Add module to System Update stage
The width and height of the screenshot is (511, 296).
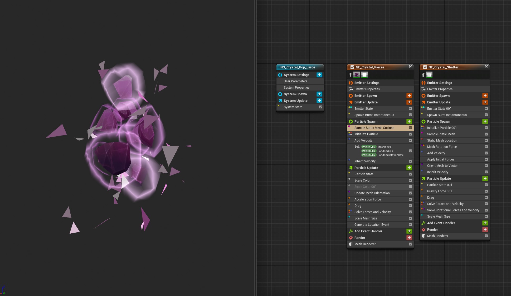pyautogui.click(x=319, y=101)
